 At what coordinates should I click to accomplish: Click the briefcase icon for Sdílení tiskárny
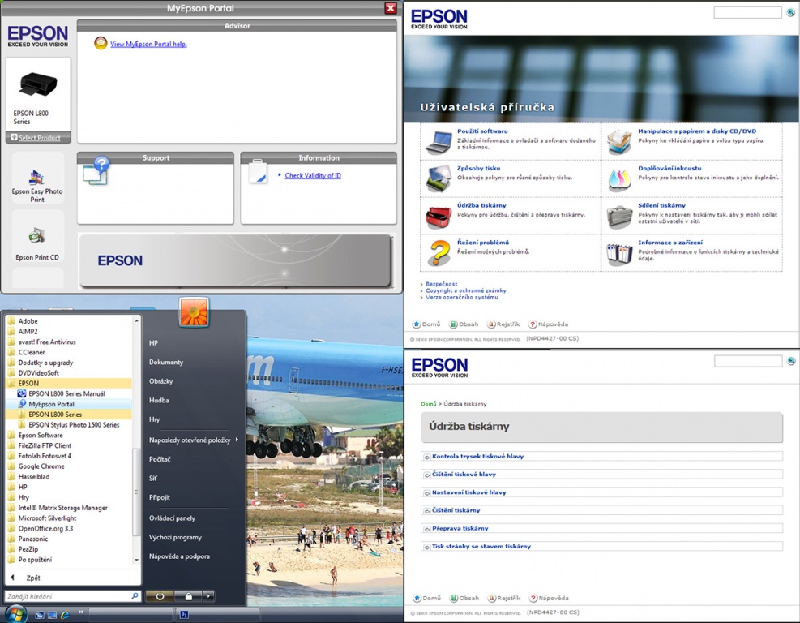pyautogui.click(x=619, y=217)
